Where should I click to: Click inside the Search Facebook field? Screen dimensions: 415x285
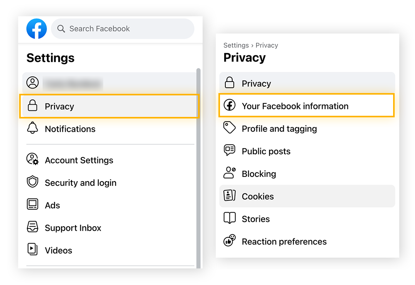pos(122,28)
